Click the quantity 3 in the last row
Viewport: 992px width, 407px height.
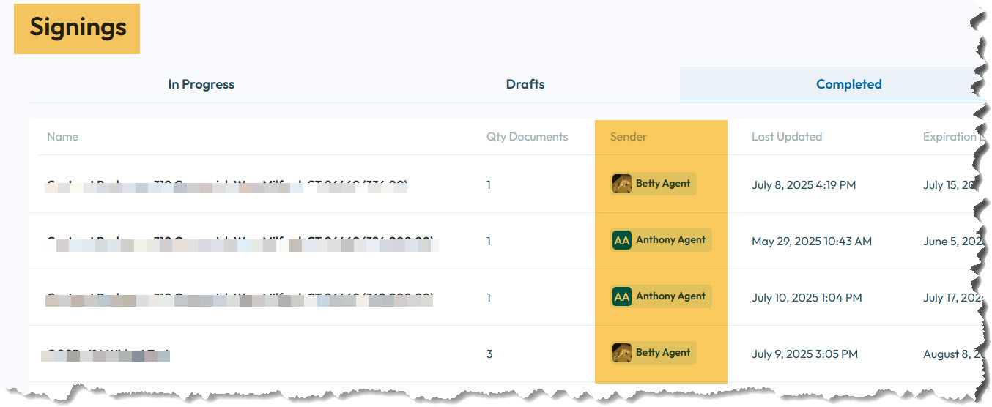489,354
